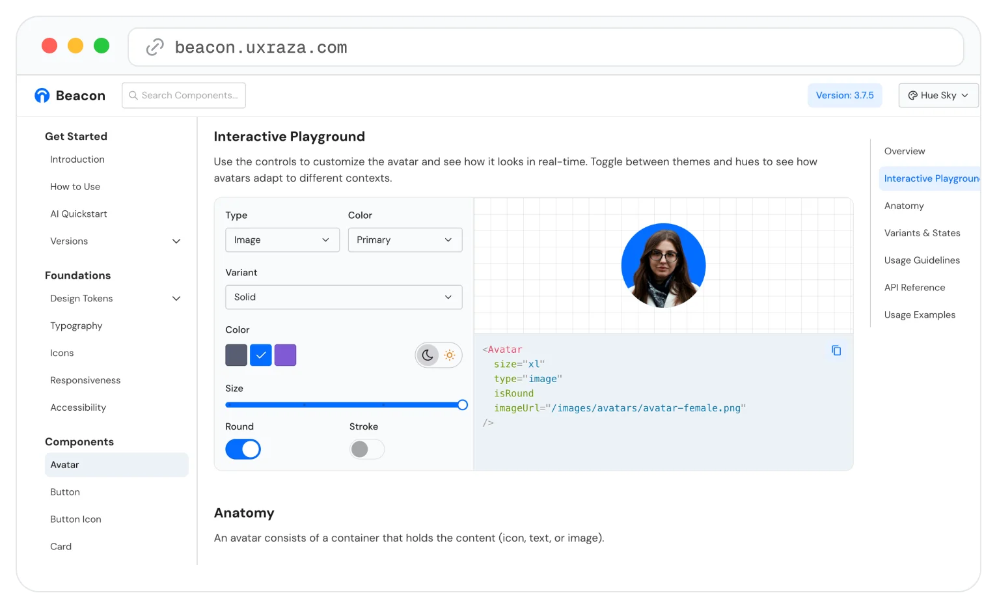Screen dimensions: 997x608
Task: Click the palette icon beside Hue Sky
Action: point(912,95)
